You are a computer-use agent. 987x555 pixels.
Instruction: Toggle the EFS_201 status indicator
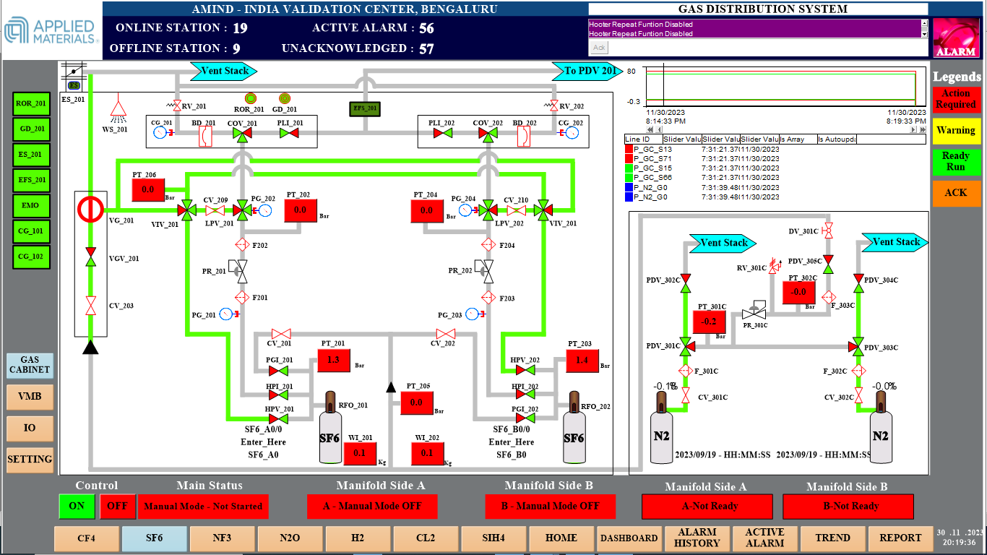point(31,180)
